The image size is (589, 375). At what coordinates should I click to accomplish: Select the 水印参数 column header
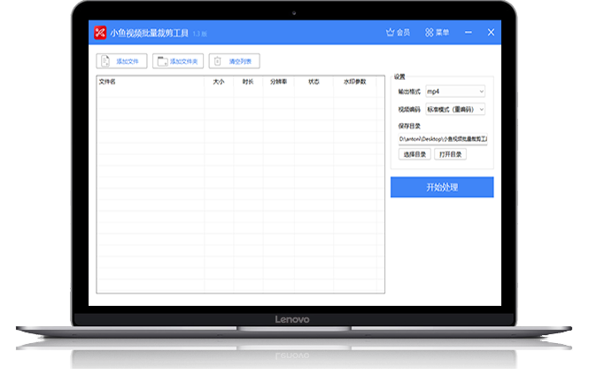tap(354, 82)
